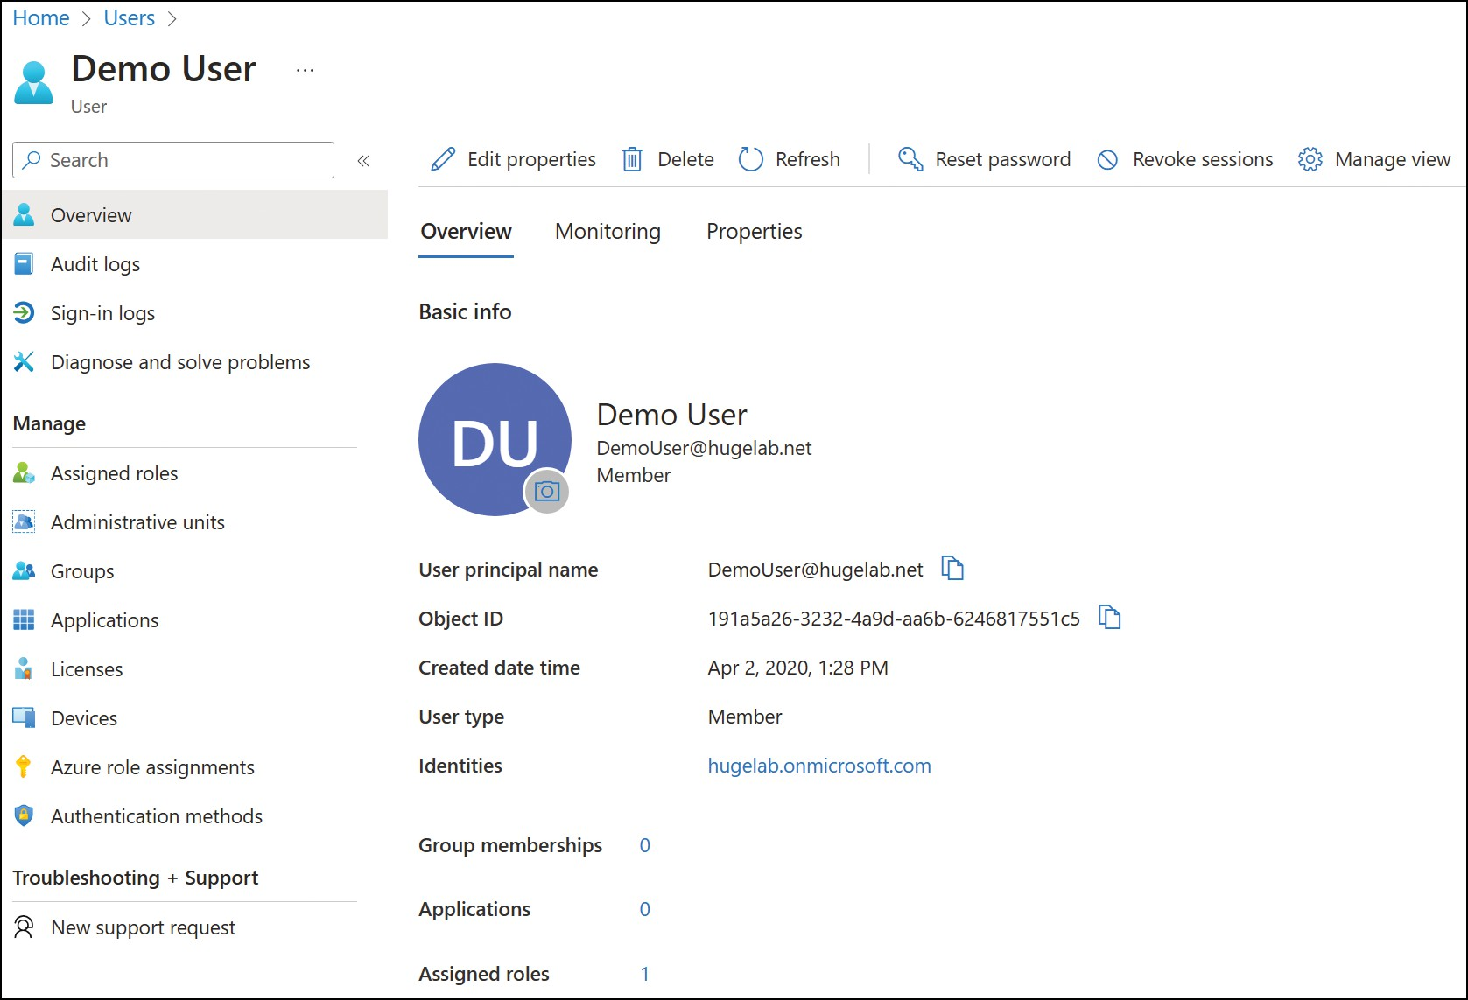Image resolution: width=1468 pixels, height=1000 pixels.
Task: Click the Reset password key icon
Action: (x=910, y=159)
